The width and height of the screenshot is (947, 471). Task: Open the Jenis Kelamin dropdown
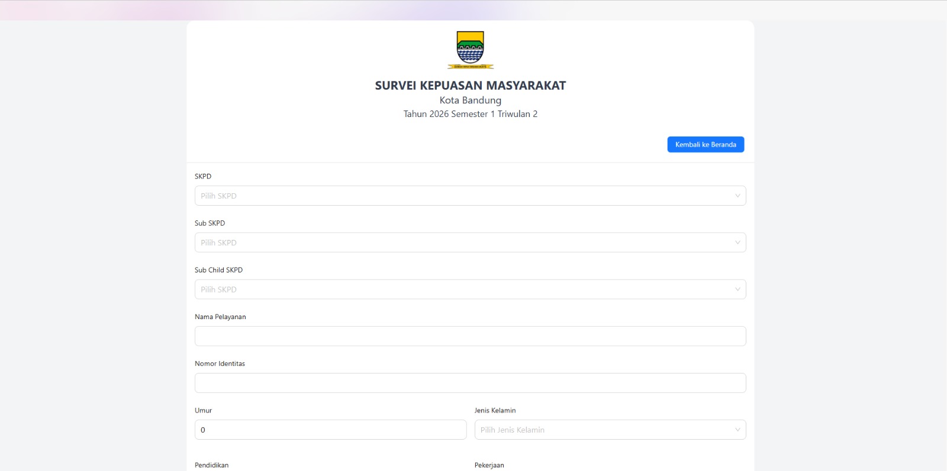pos(610,430)
